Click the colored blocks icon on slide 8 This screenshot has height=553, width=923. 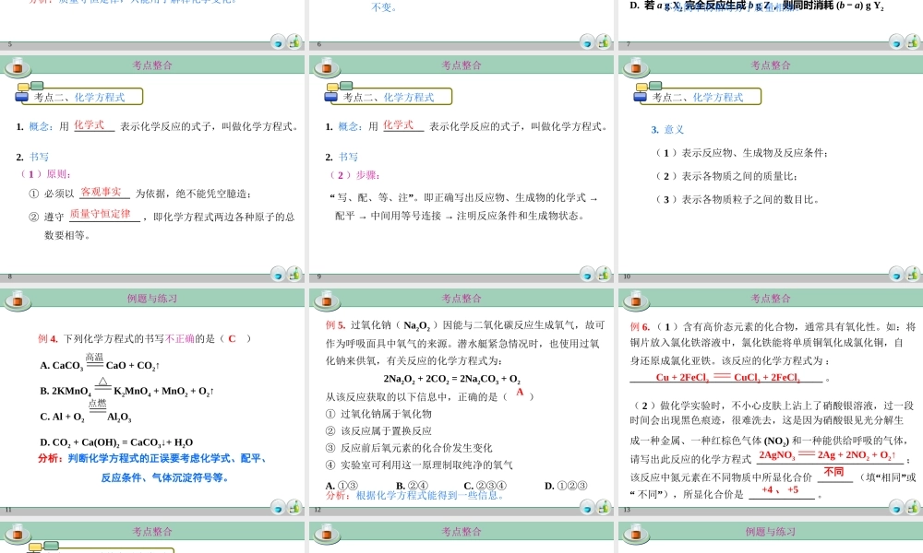(30, 91)
